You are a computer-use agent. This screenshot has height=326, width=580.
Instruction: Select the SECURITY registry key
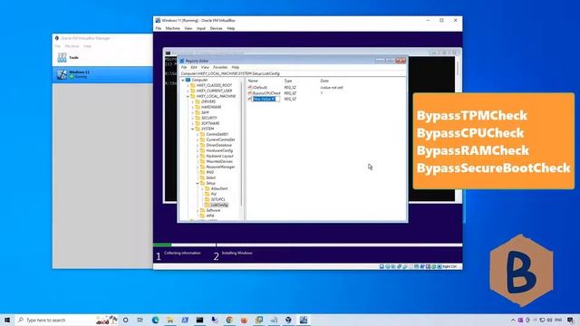pyautogui.click(x=209, y=118)
